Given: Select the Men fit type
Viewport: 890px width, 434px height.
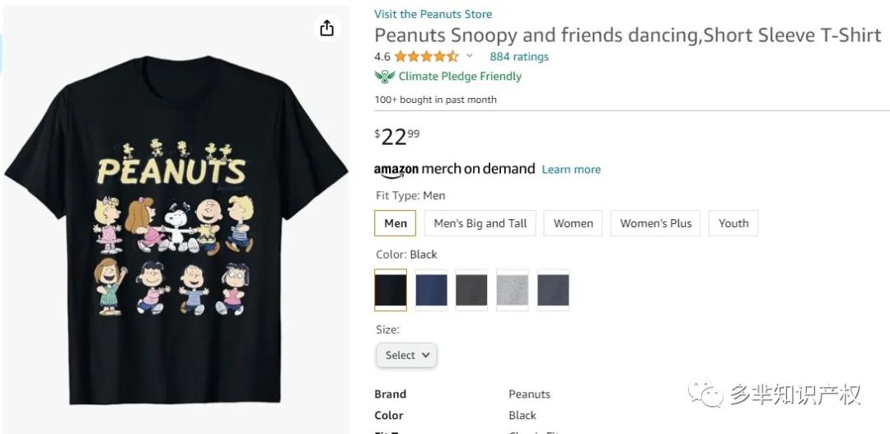Looking at the screenshot, I should click(396, 223).
